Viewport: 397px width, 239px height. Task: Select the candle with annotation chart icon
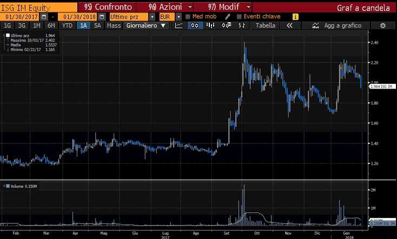click(x=226, y=25)
